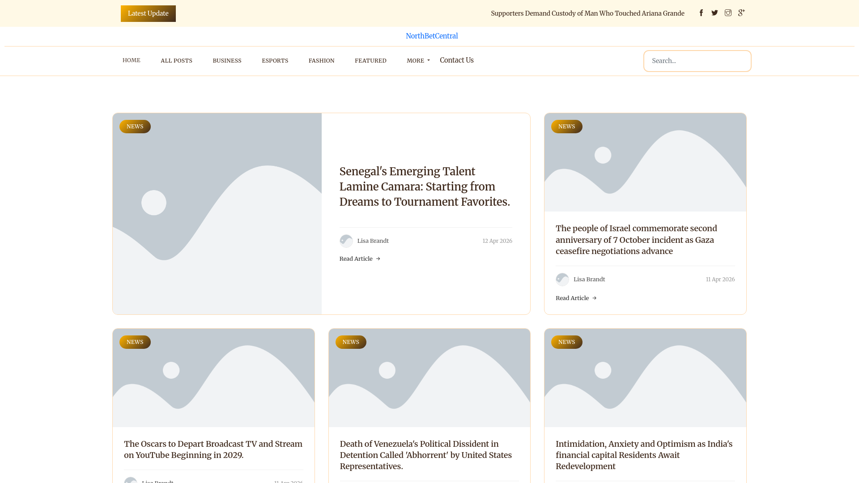Open the Google Plus social icon
Viewport: 859px width, 483px height.
(741, 13)
